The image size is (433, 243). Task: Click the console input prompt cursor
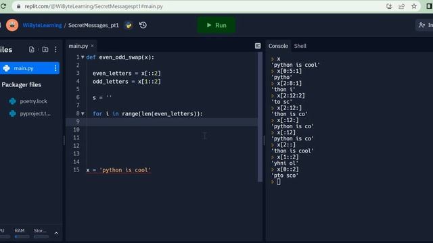278,182
